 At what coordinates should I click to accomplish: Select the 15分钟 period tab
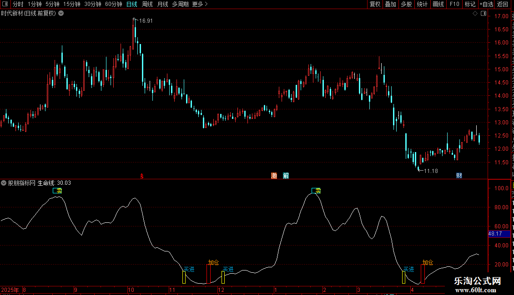(72, 4)
